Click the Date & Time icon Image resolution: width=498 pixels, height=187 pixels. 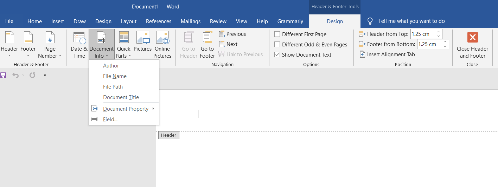pyautogui.click(x=79, y=38)
